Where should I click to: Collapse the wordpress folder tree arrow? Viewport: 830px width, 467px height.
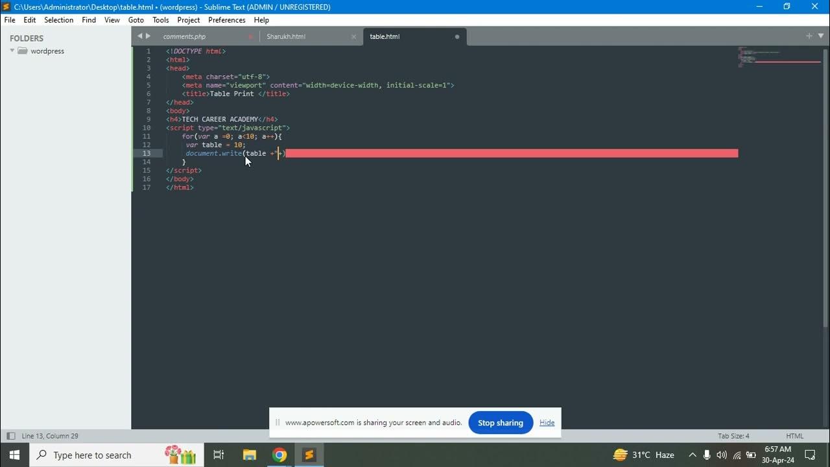12,51
